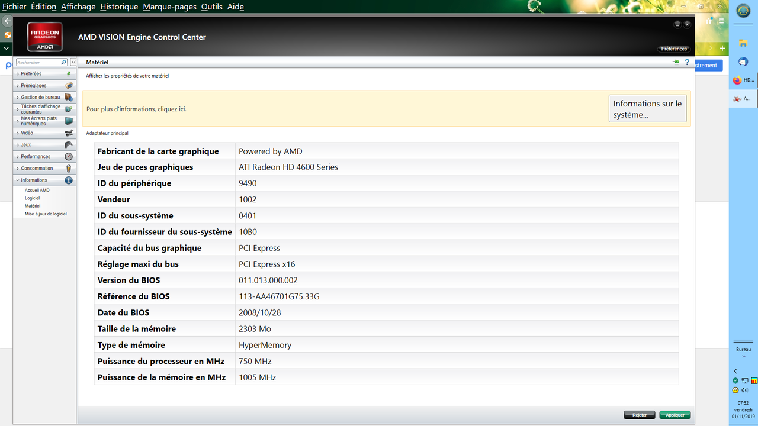Click the Appliquer button
758x426 pixels.
(675, 415)
